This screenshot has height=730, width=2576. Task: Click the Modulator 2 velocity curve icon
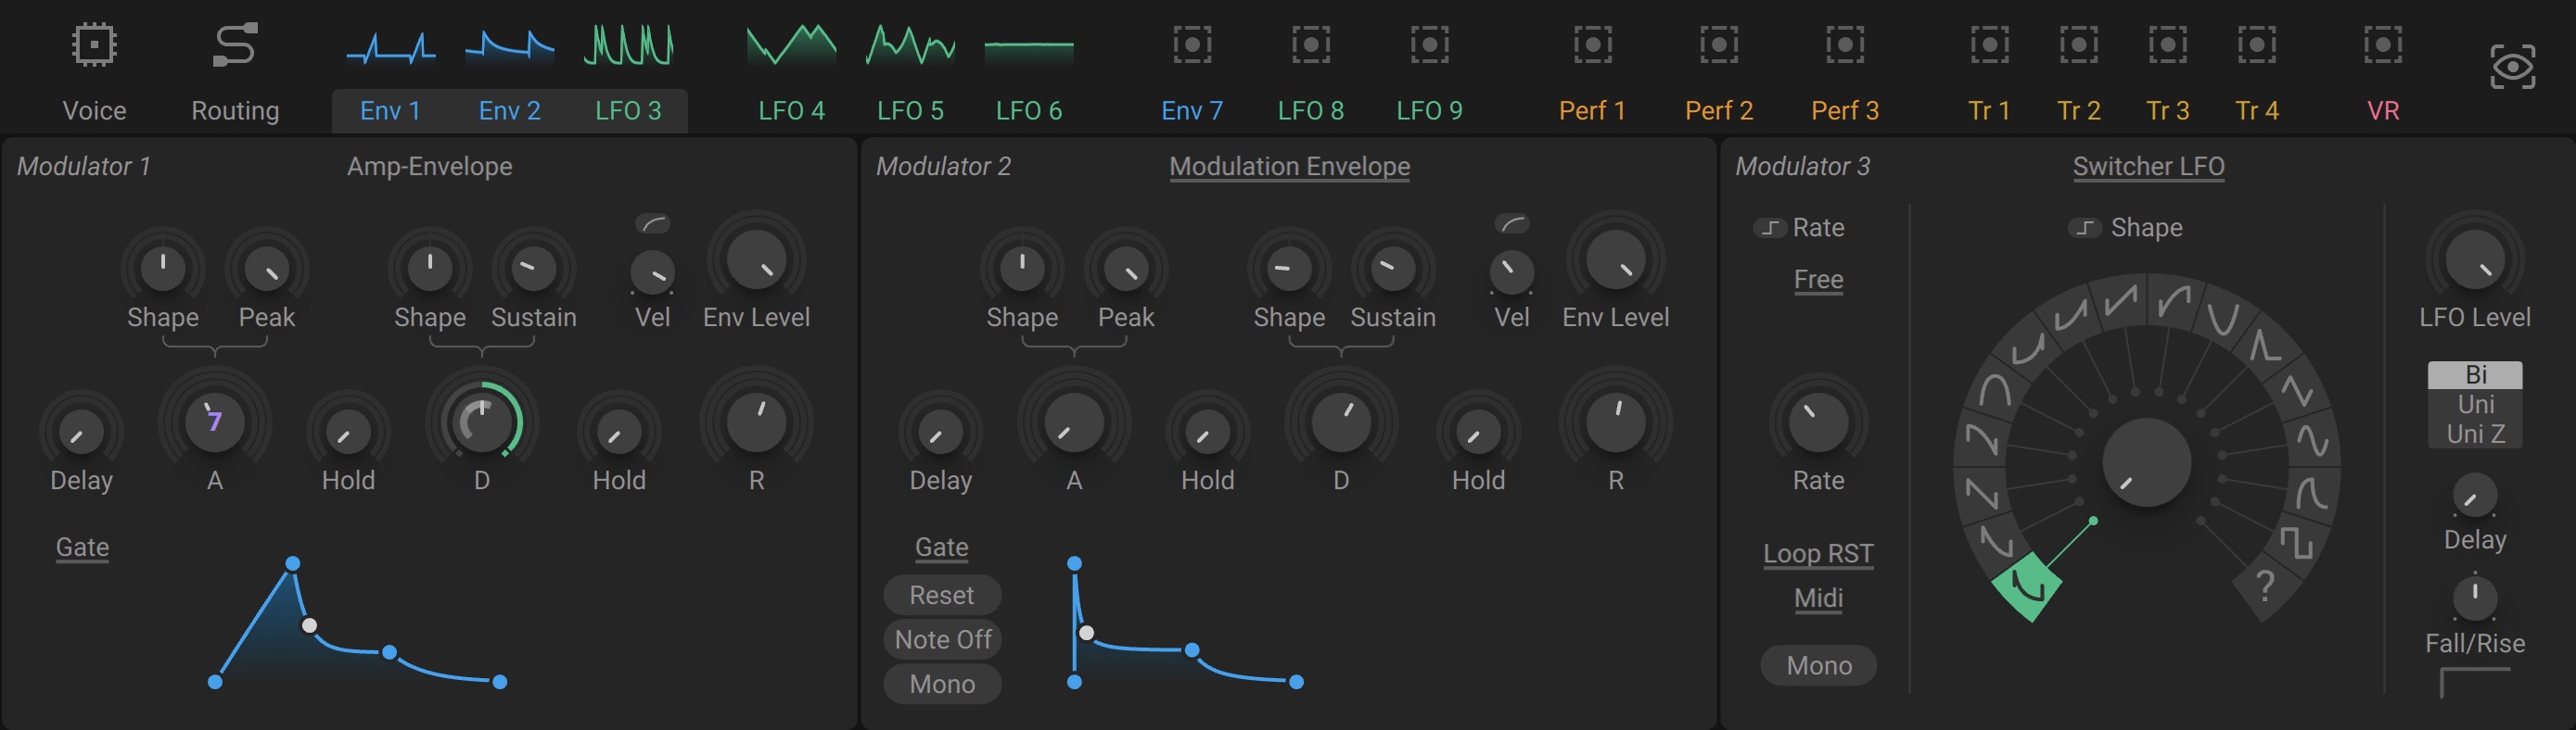1512,223
